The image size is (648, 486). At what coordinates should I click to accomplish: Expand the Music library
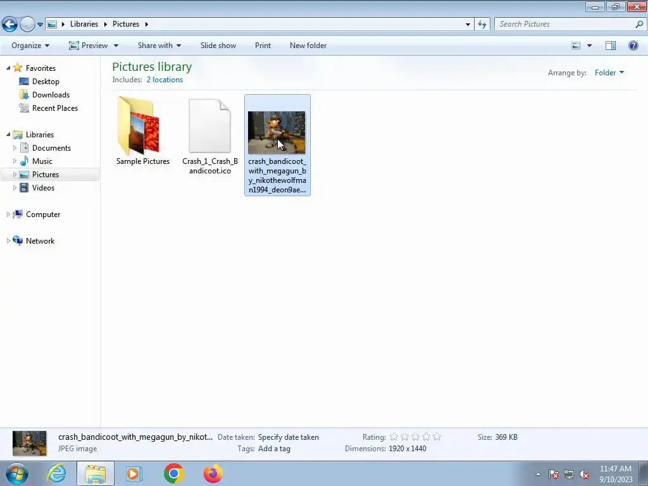pyautogui.click(x=15, y=161)
